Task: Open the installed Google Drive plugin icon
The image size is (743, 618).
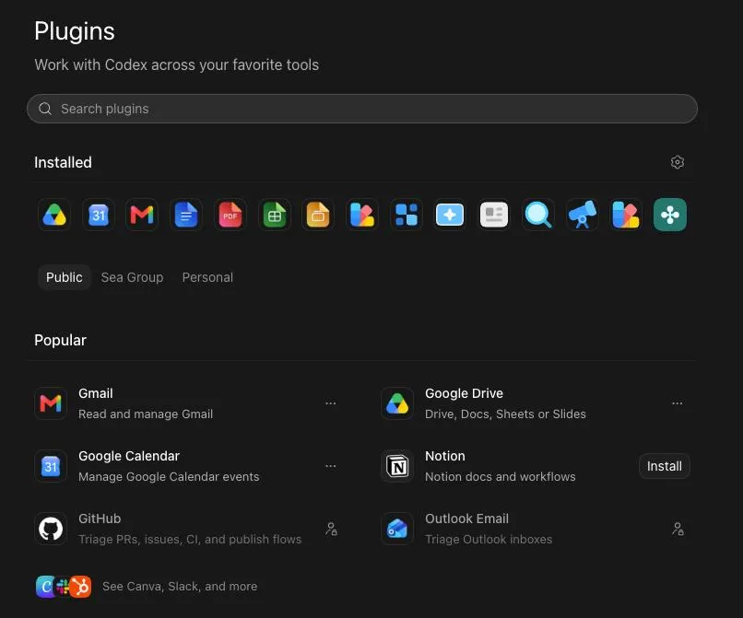Action: (x=54, y=215)
